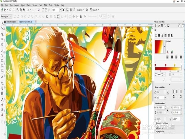
Task: Choose Fountain fill type button
Action: point(162,35)
